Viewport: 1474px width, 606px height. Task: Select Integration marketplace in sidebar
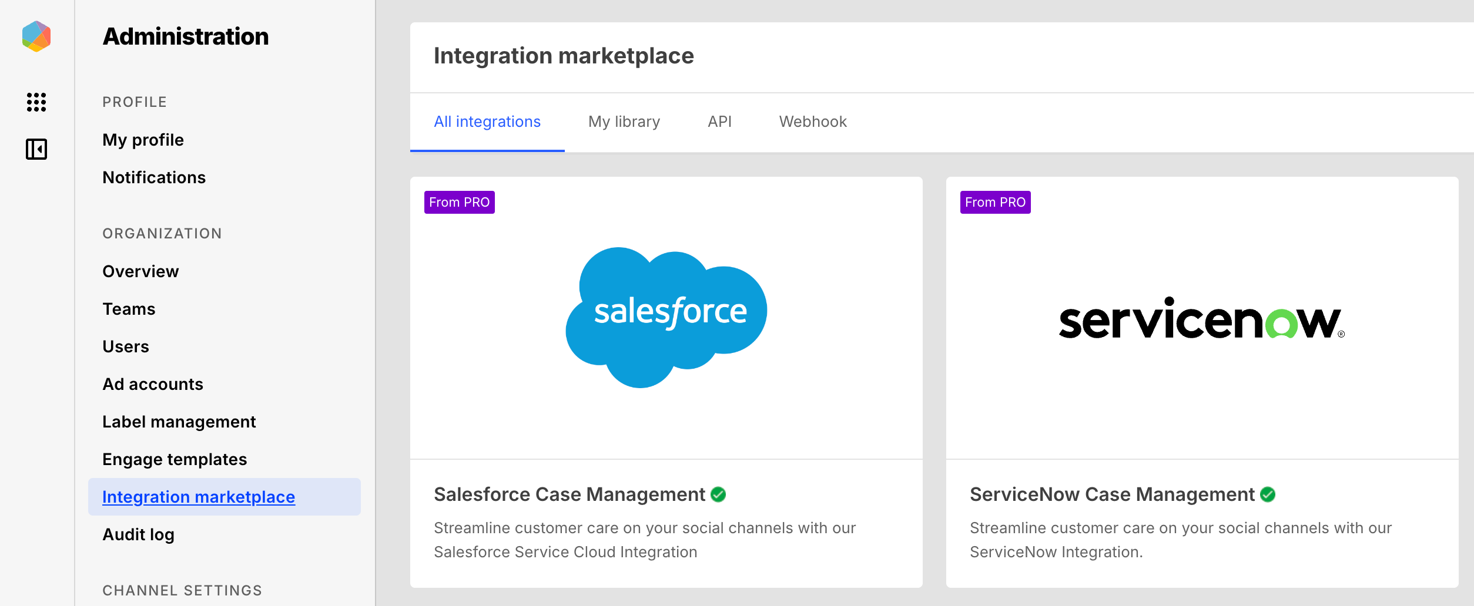(225, 497)
